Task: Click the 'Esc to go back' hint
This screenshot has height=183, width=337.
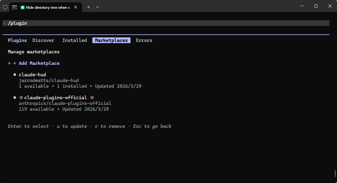Action: (x=152, y=126)
